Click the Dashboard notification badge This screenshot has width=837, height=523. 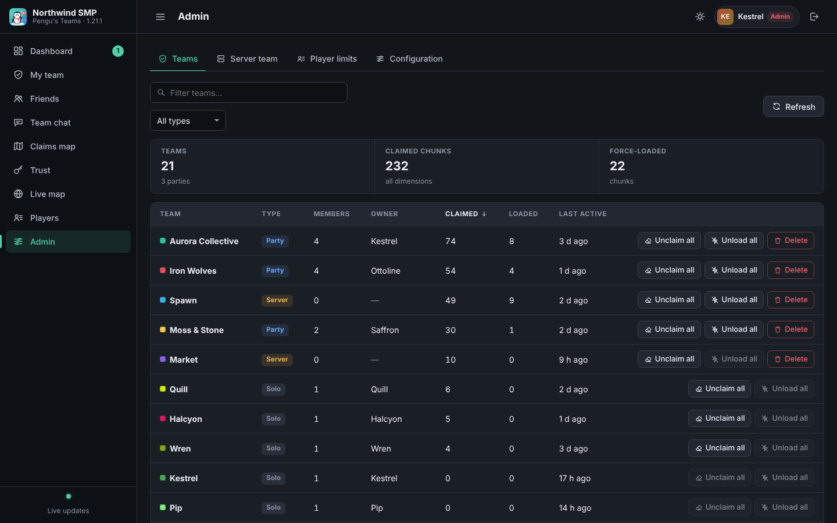[x=118, y=51]
